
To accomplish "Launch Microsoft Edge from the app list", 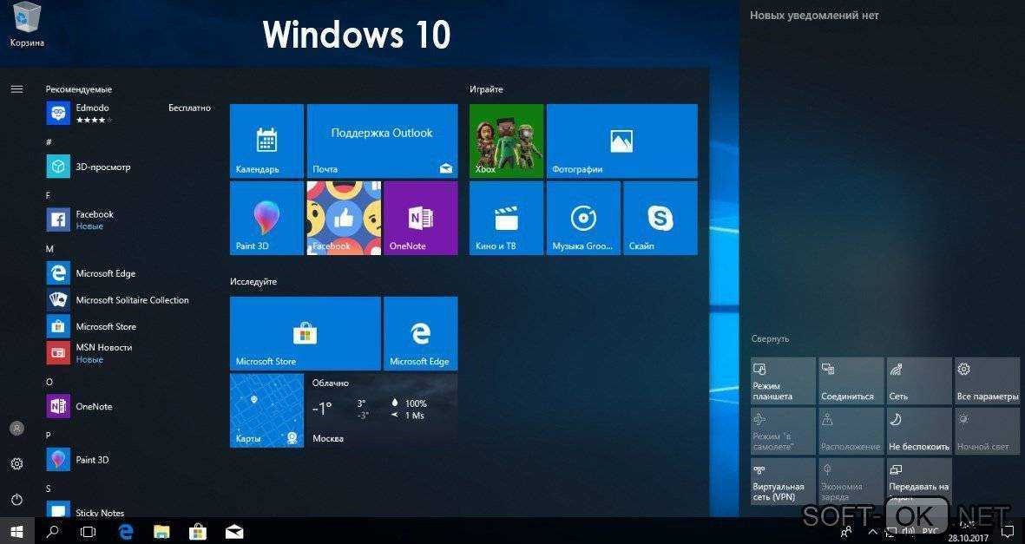I will (128, 273).
